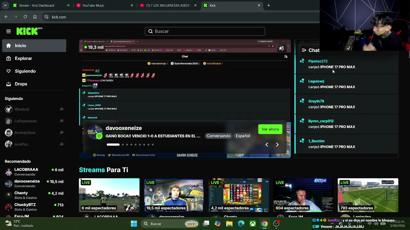Open OBS Studio from the taskbar
Viewport: 410px width, 230px height.
[276, 224]
